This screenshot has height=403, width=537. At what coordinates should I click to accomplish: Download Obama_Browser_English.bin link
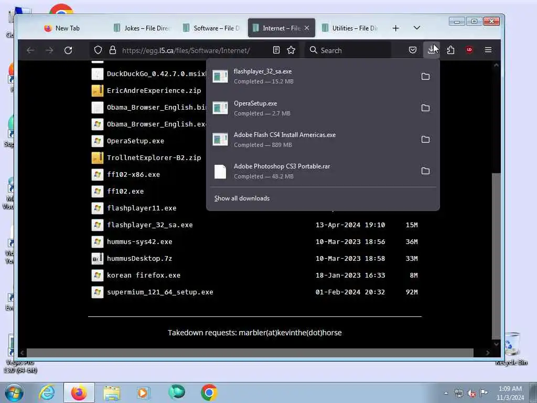point(156,107)
